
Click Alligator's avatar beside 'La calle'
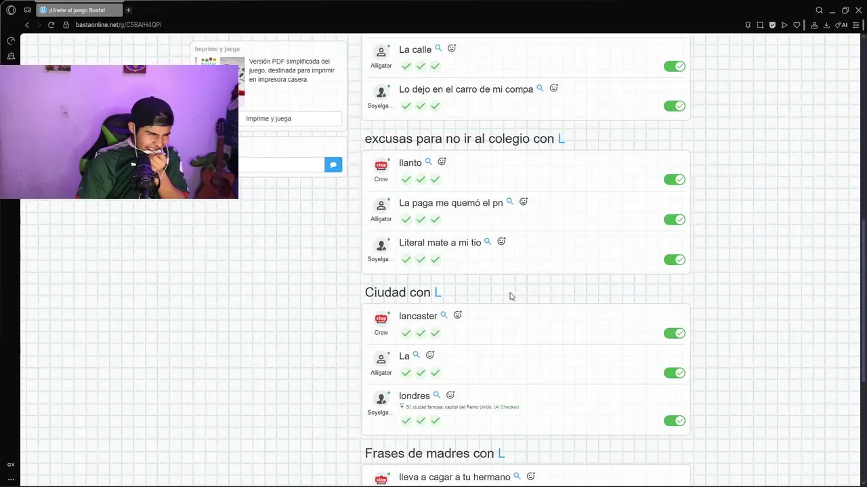pos(381,53)
